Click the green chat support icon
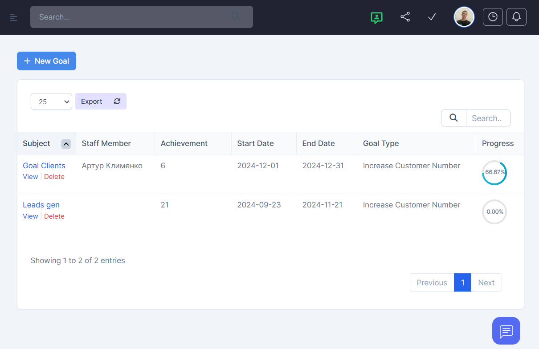The height and width of the screenshot is (349, 539). tap(376, 17)
